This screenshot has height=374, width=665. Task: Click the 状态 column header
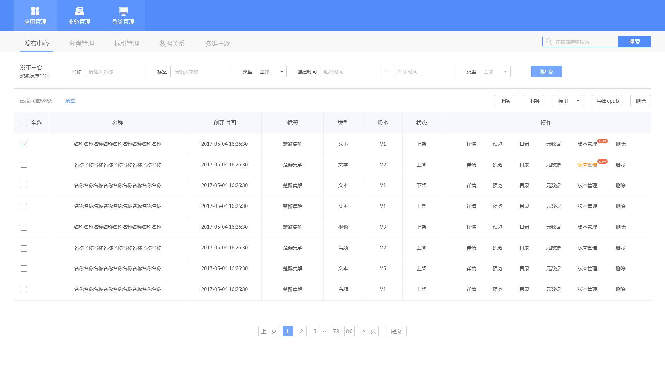point(422,123)
